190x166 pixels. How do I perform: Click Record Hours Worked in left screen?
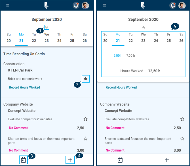point(24,87)
